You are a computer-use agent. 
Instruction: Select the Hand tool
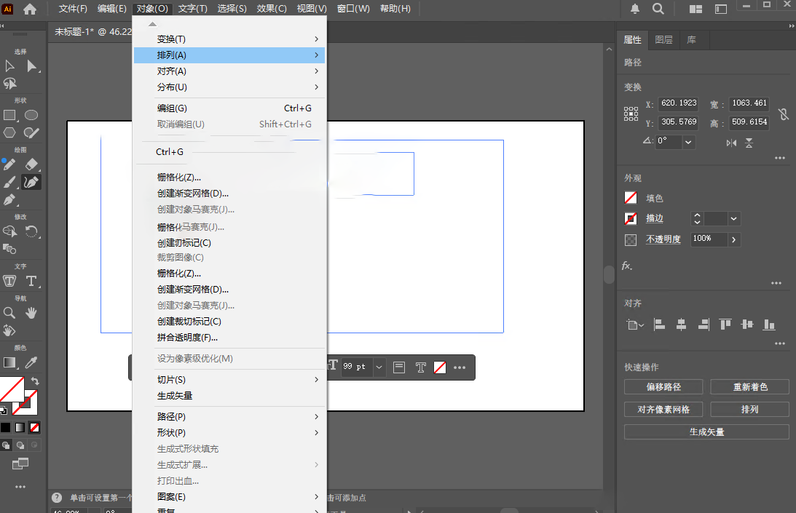point(31,313)
